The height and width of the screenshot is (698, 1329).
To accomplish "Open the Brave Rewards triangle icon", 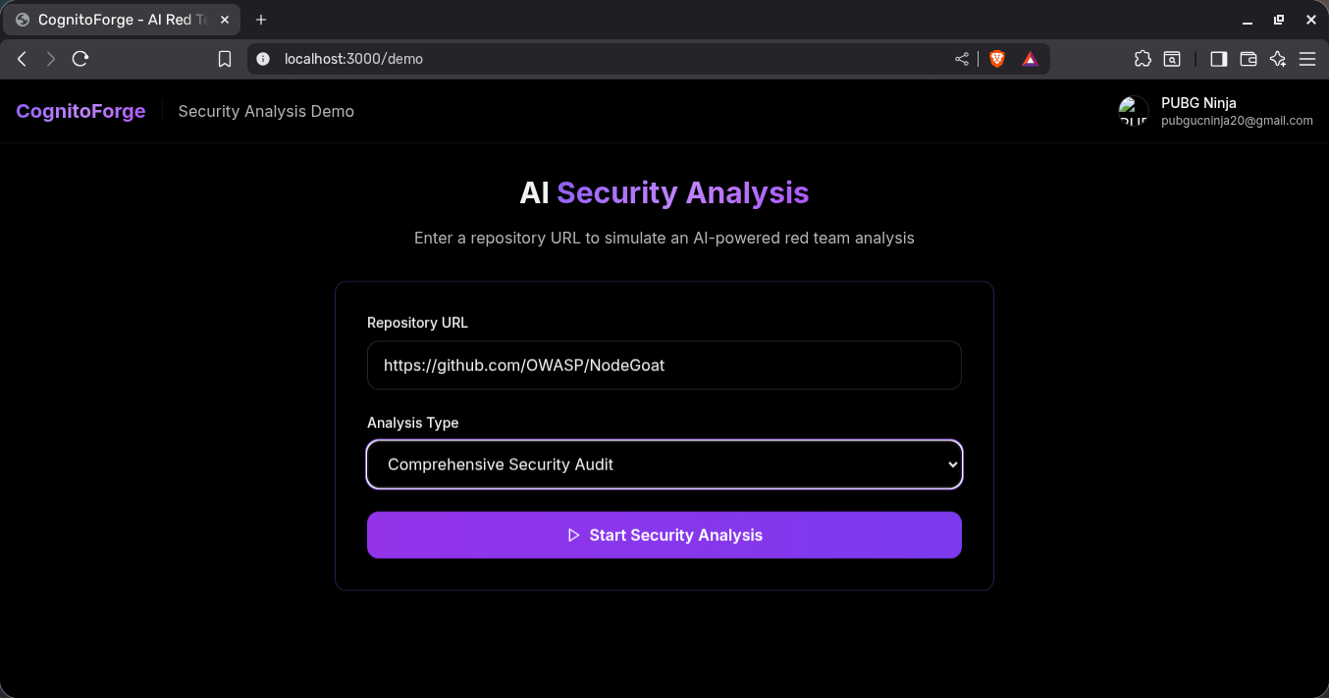I will click(x=1030, y=59).
